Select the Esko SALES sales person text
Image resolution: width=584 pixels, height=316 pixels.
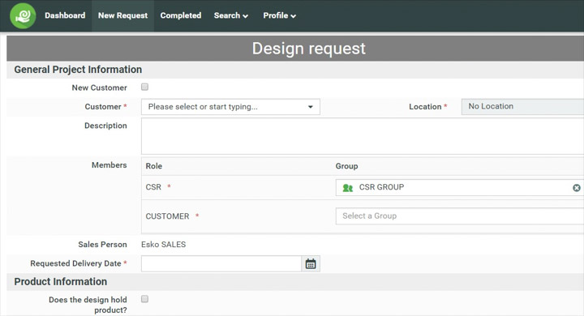click(x=164, y=245)
